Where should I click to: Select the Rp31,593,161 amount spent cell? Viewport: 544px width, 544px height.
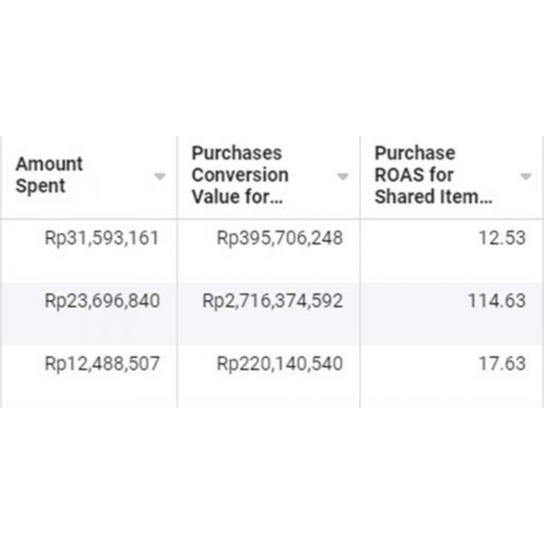[102, 238]
